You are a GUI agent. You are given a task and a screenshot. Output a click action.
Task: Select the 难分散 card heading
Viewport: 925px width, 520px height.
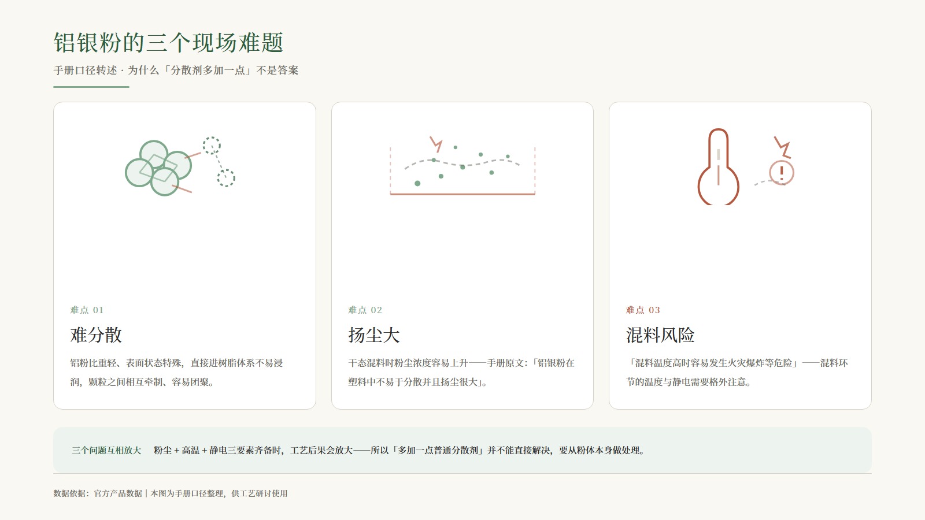(96, 335)
